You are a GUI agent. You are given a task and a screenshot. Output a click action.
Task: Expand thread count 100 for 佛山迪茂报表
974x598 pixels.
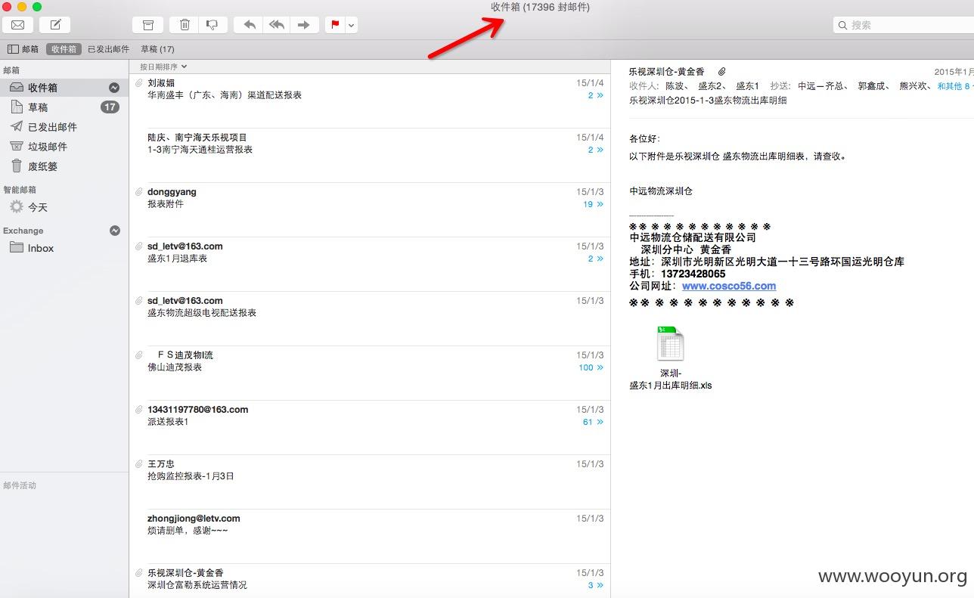[x=591, y=367]
